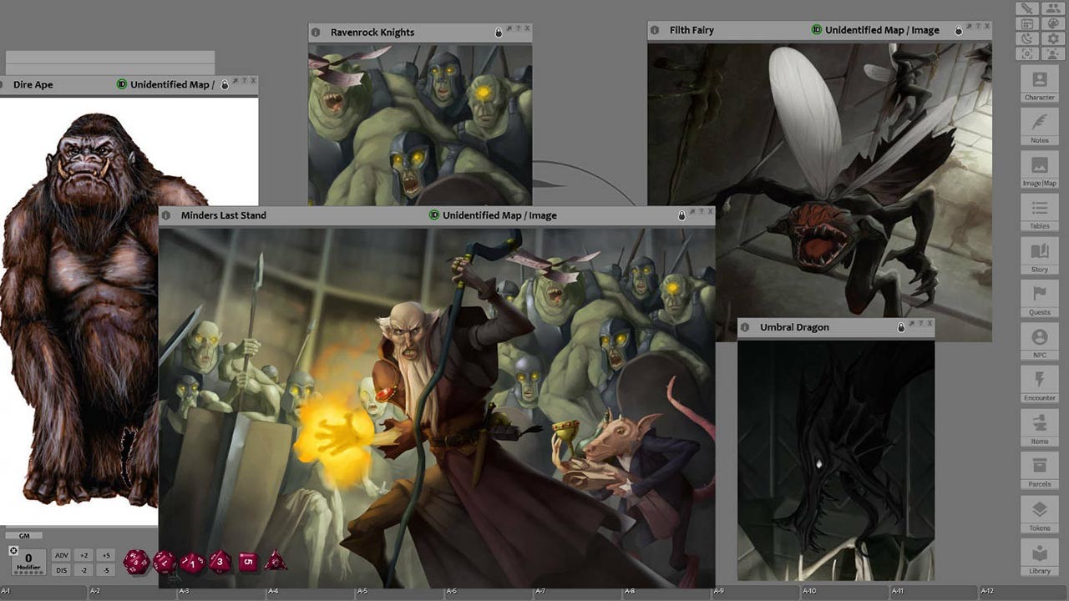The width and height of the screenshot is (1069, 601).
Task: Open the Notes sidebar button
Action: click(1039, 126)
